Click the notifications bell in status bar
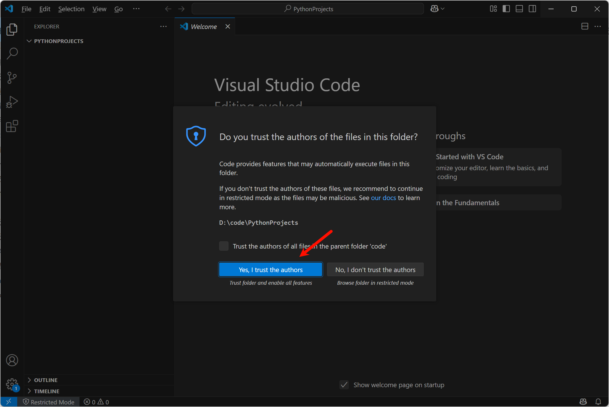The width and height of the screenshot is (609, 407). pyautogui.click(x=598, y=402)
